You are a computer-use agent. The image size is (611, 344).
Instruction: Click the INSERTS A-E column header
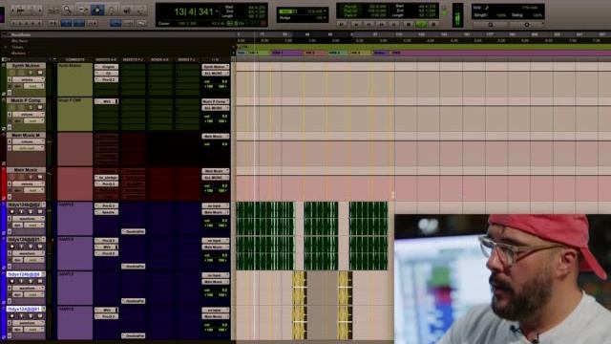(106, 59)
